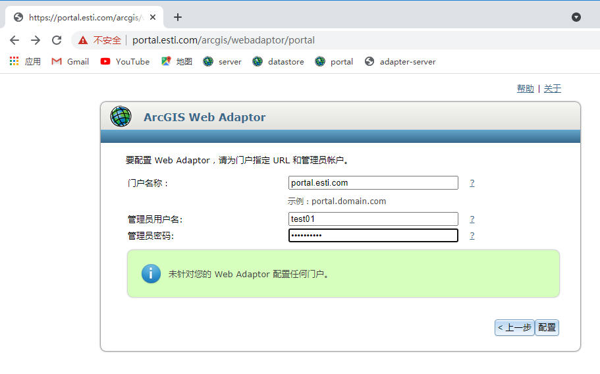Click the ArcGIS Web Adaptor title text
Image resolution: width=600 pixels, height=374 pixels.
[204, 117]
